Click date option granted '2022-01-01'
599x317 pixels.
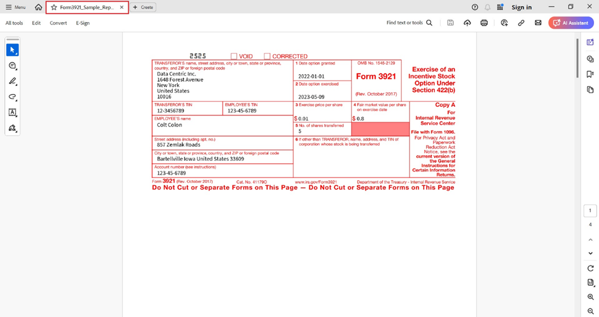coord(311,76)
